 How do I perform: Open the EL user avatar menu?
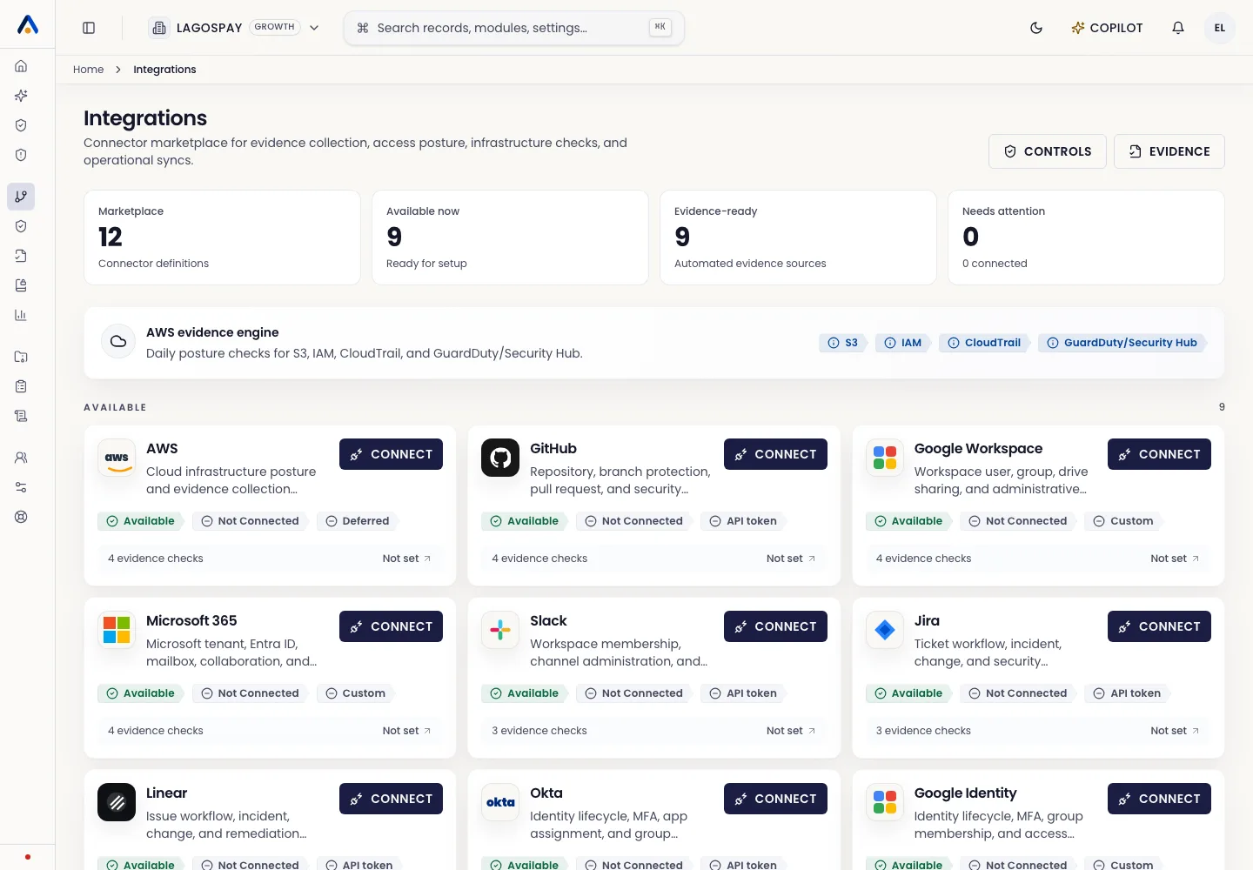click(1220, 28)
